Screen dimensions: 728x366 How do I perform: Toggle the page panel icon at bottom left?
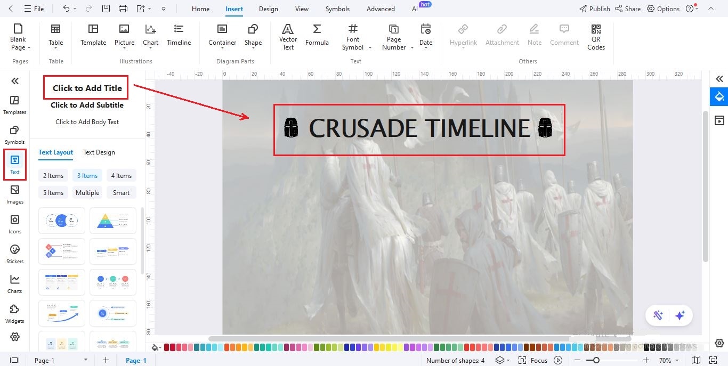pyautogui.click(x=14, y=360)
